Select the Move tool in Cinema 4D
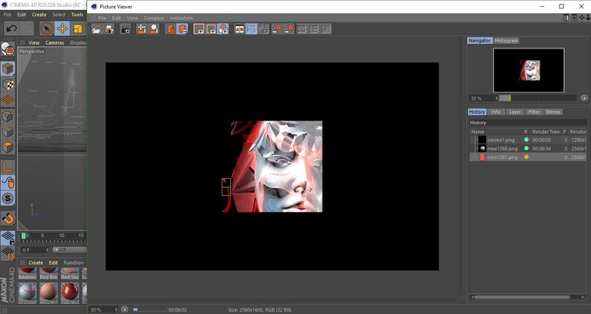 62,28
